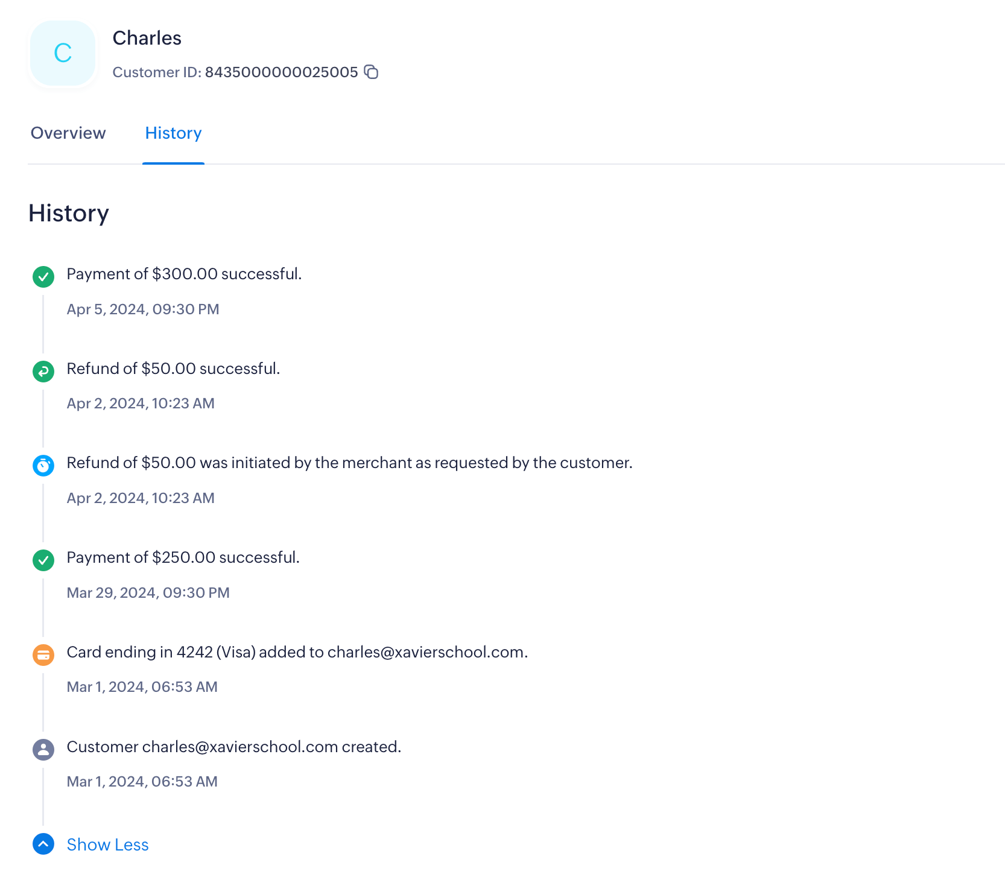Click the green checkmark for $250.00 payment
The width and height of the screenshot is (1005, 871).
[43, 560]
